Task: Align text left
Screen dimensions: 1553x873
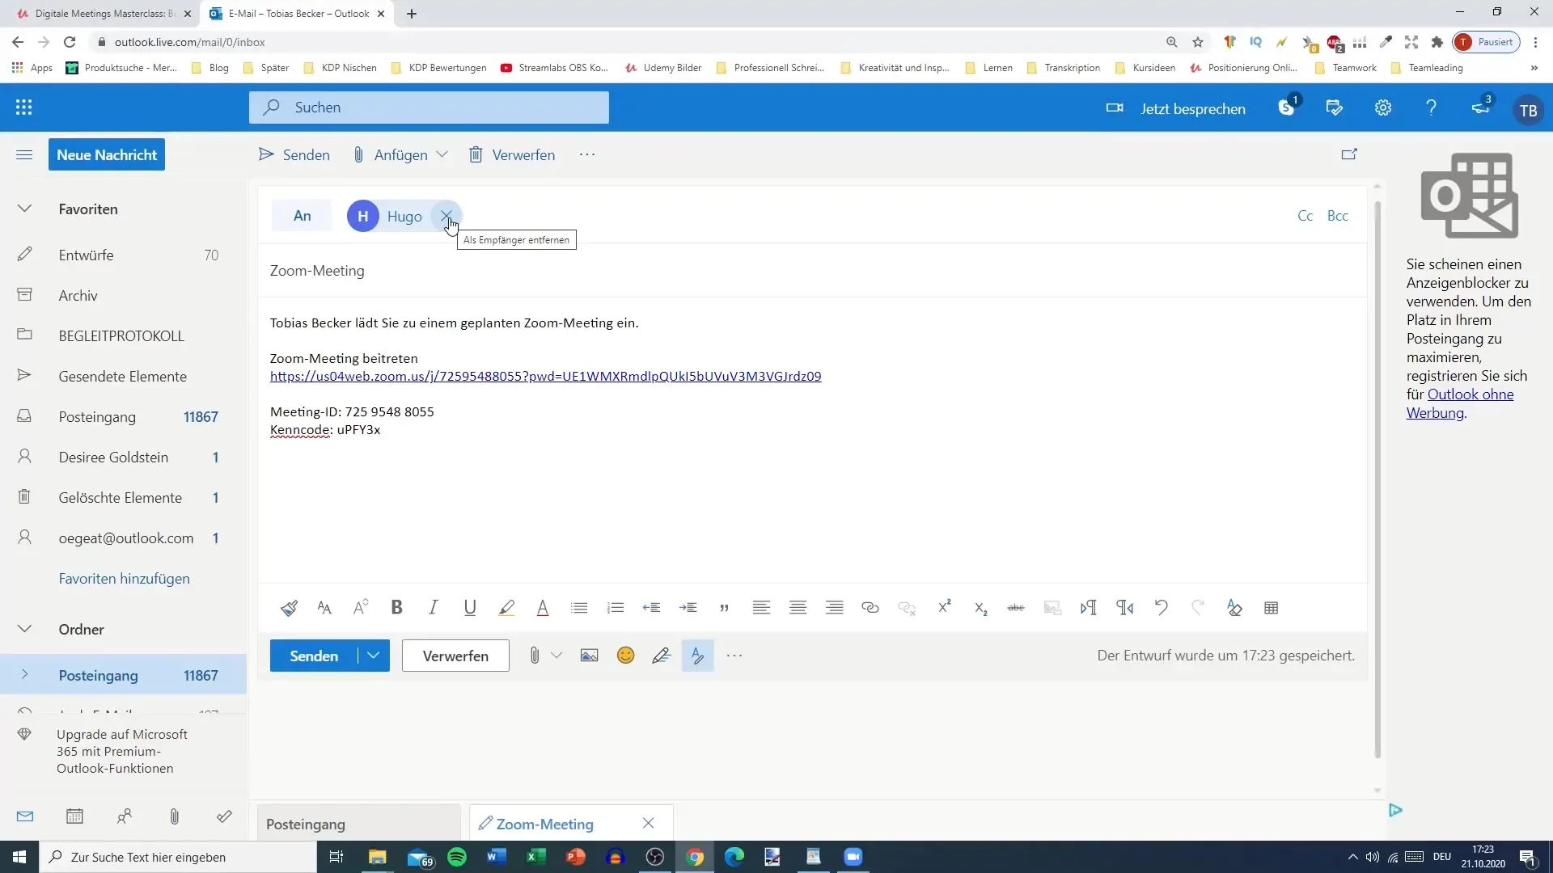Action: point(761,608)
